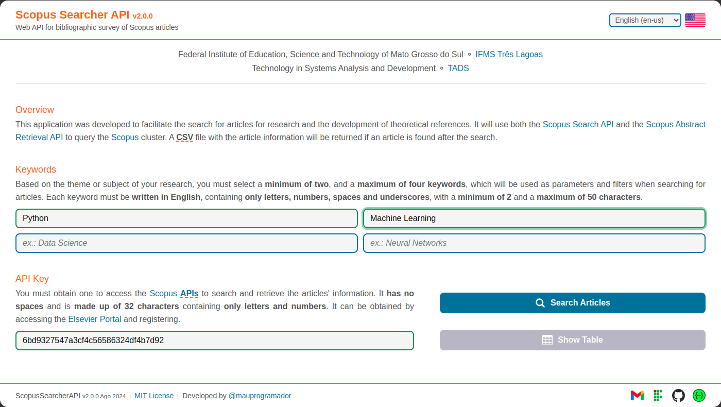Click the empty 'ex.: Neural Networks' keyword field
This screenshot has width=721, height=407.
point(534,243)
